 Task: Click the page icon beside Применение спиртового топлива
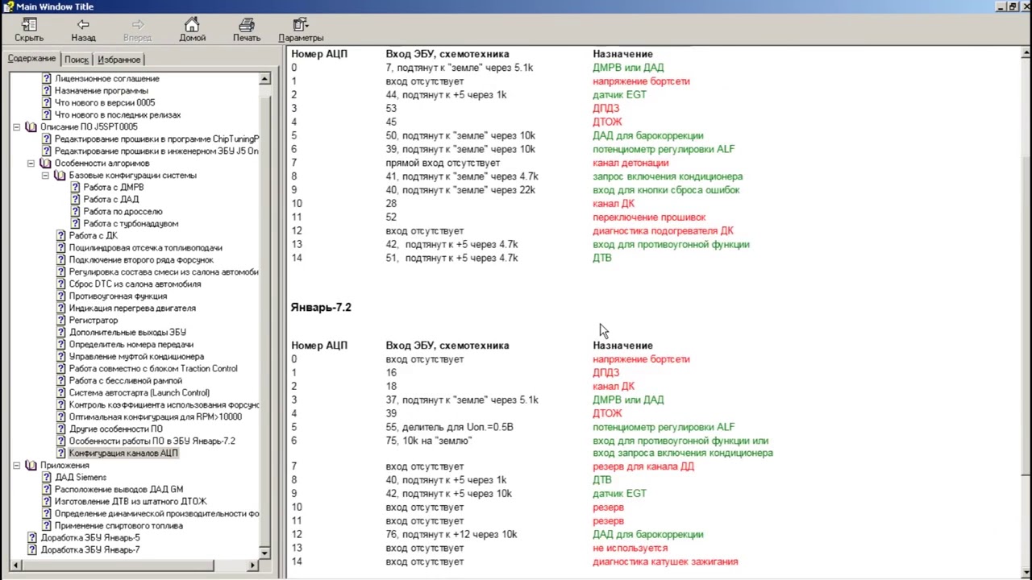coord(47,526)
